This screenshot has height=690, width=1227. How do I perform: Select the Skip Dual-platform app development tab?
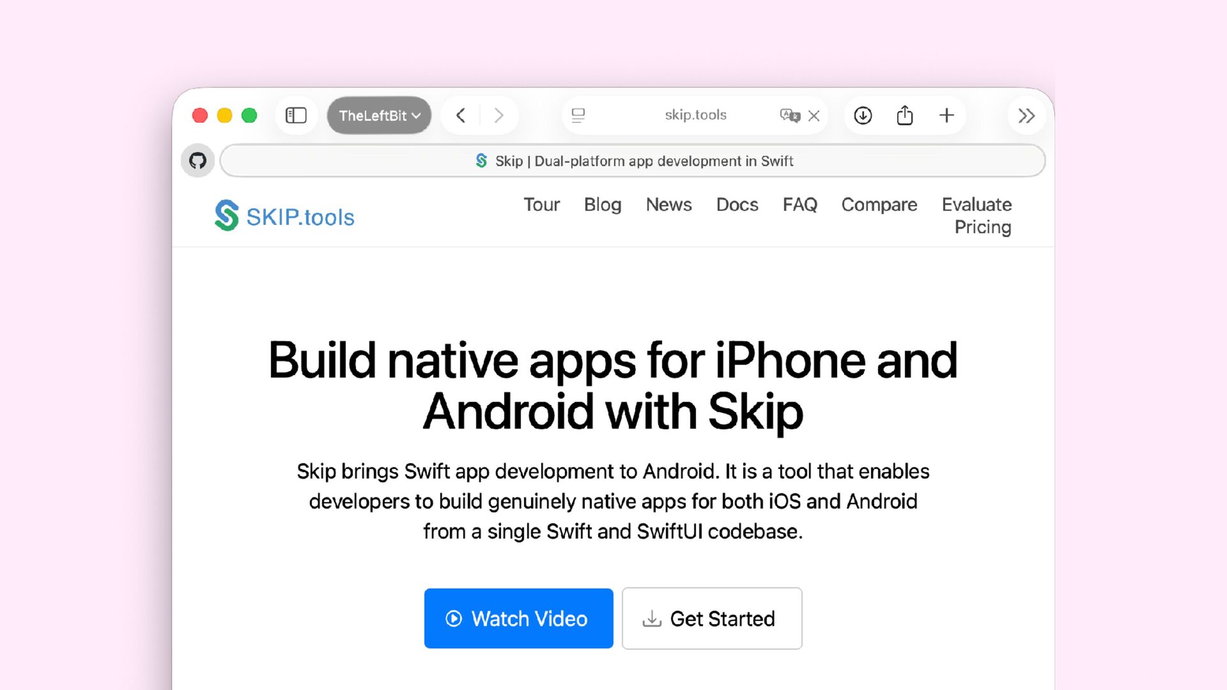click(x=633, y=161)
